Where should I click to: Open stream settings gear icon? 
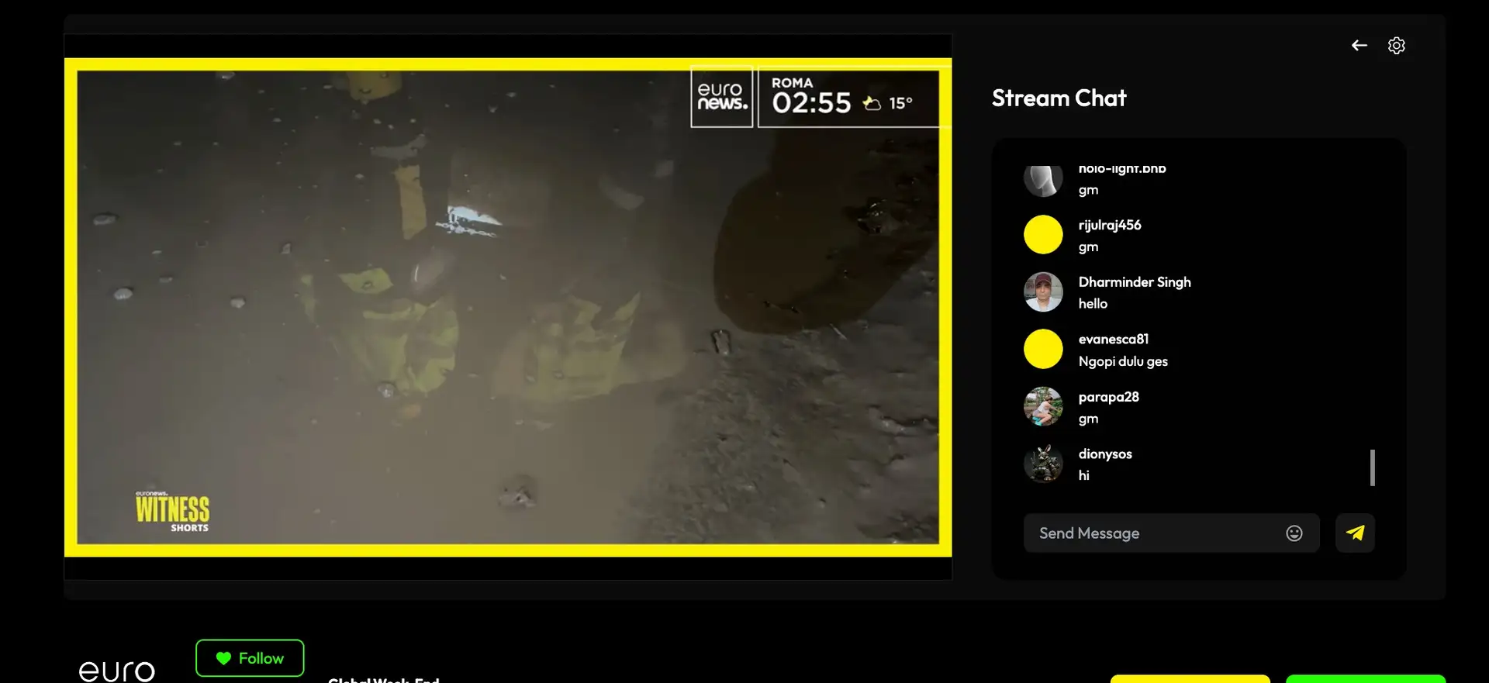click(x=1396, y=46)
